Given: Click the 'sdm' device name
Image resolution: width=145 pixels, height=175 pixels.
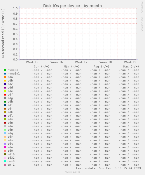Looking at the screenshot, I should pyautogui.click(x=10, y=119).
